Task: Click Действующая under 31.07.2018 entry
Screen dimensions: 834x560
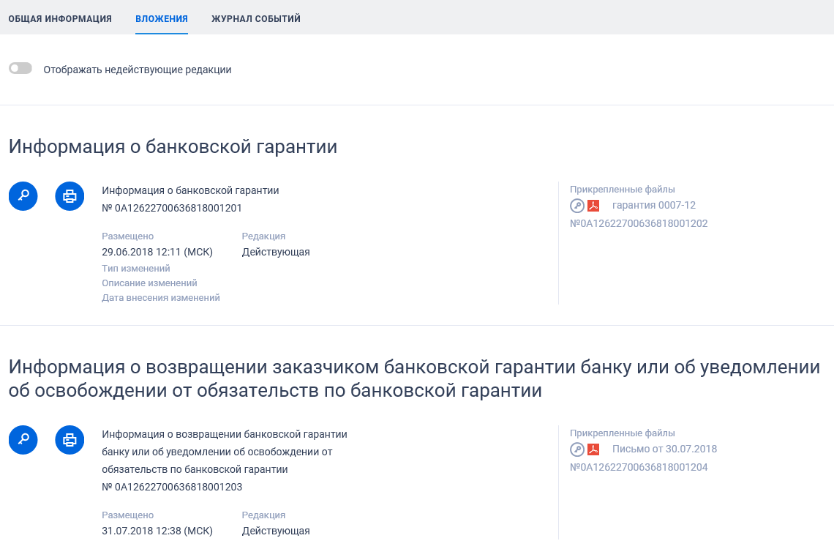Action: (276, 531)
